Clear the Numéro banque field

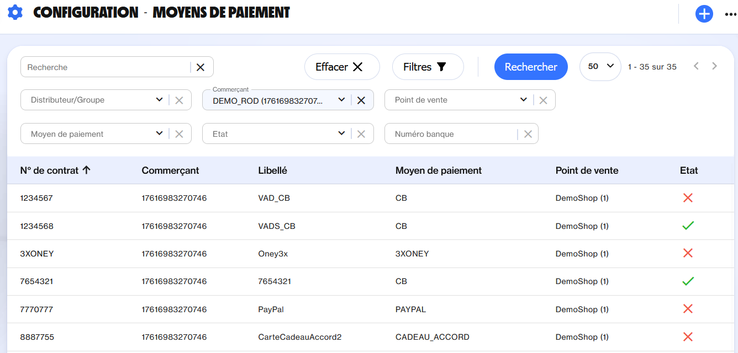click(528, 134)
